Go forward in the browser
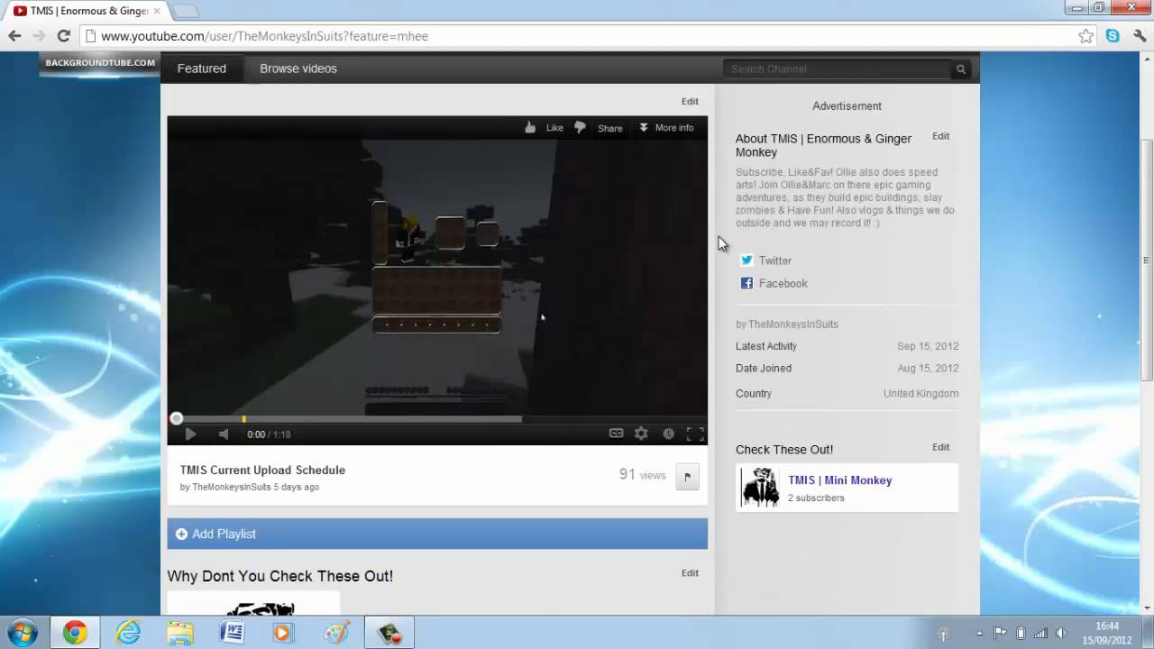 click(39, 36)
